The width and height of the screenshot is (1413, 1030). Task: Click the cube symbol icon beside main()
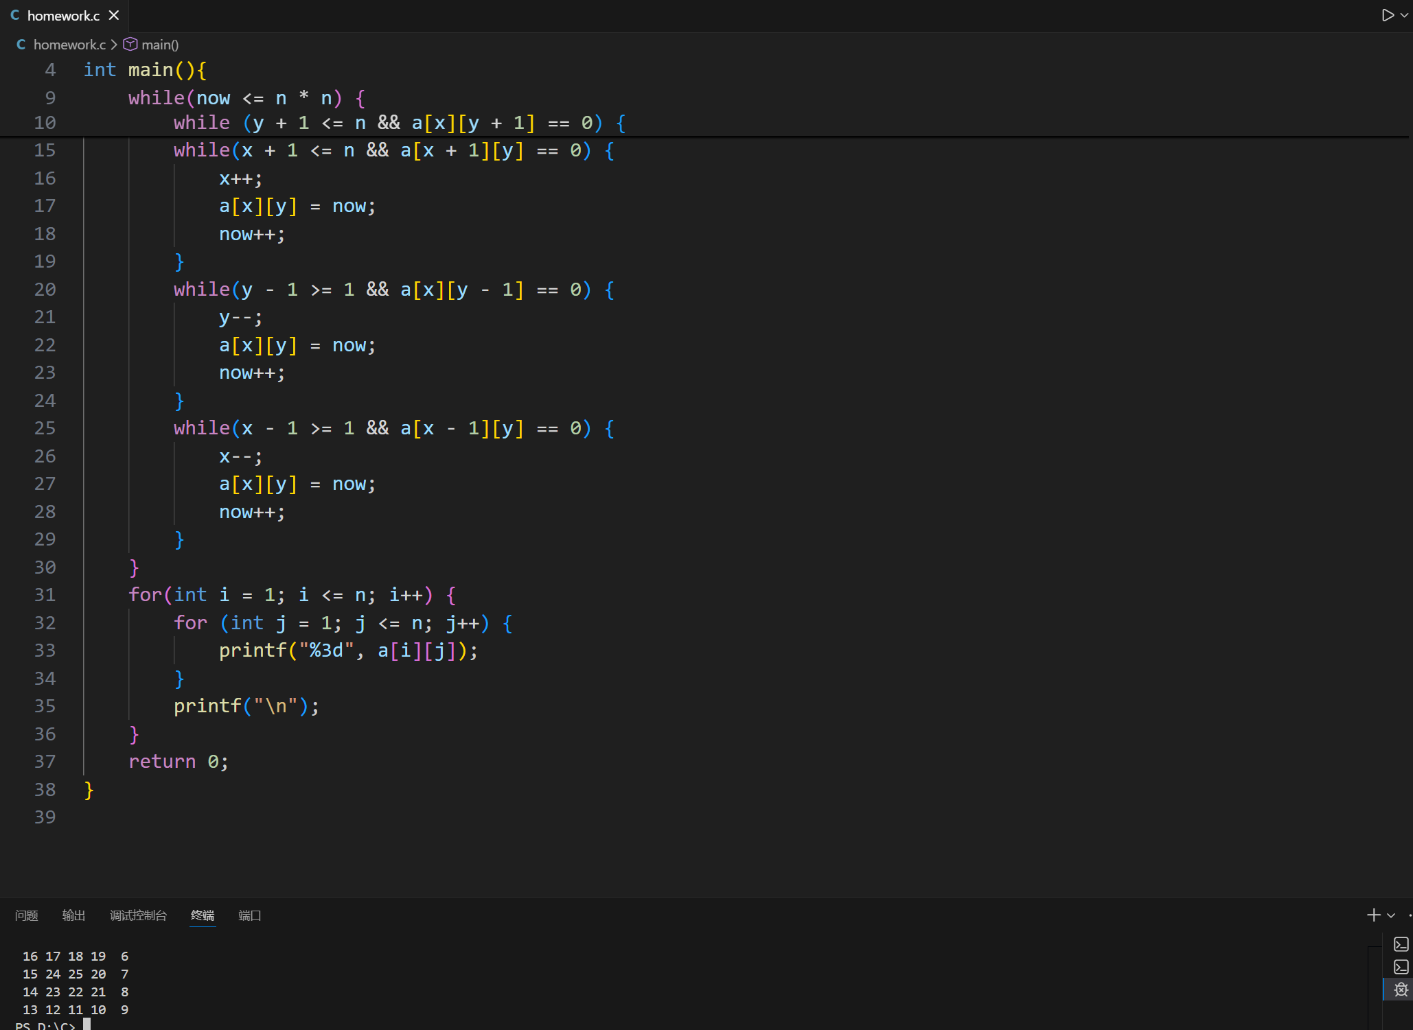pos(130,45)
